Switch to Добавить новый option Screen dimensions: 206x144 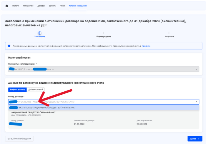click(x=36, y=90)
